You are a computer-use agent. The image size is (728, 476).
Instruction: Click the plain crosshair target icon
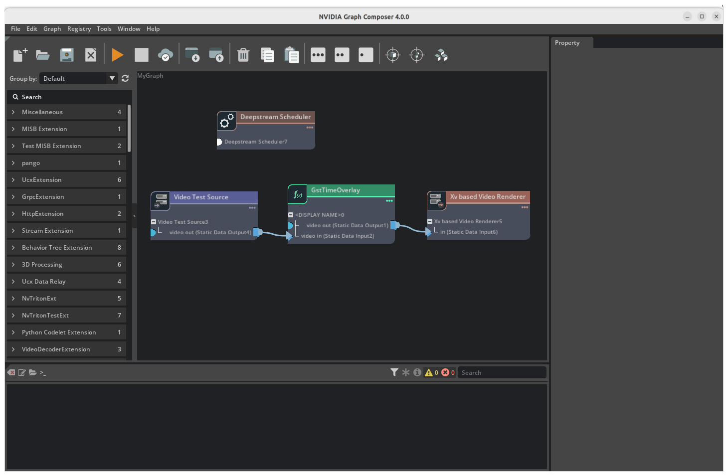(x=417, y=55)
